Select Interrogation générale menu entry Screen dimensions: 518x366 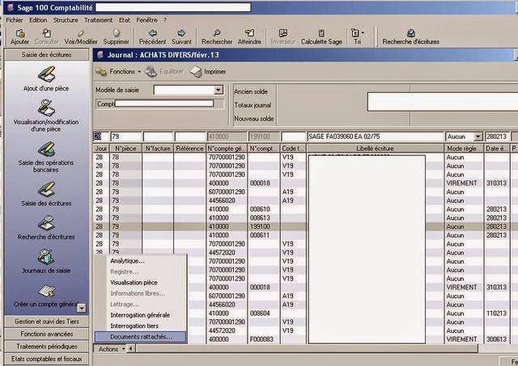141,315
